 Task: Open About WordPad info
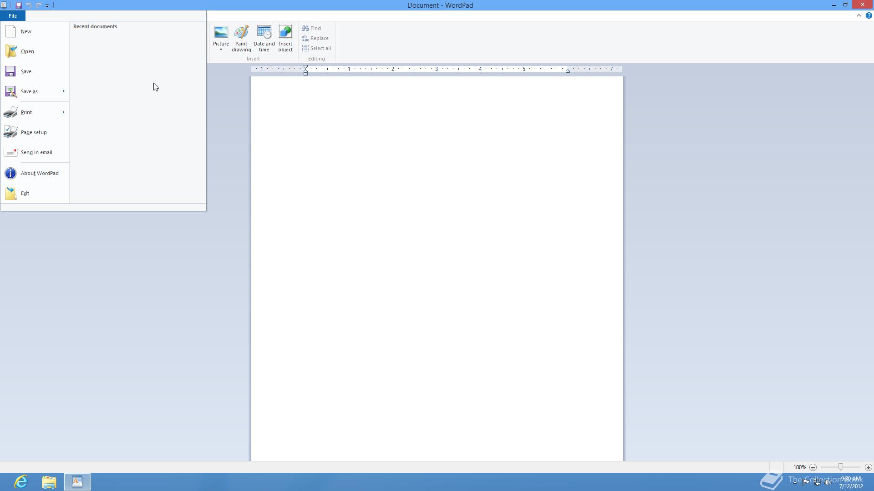[35, 173]
